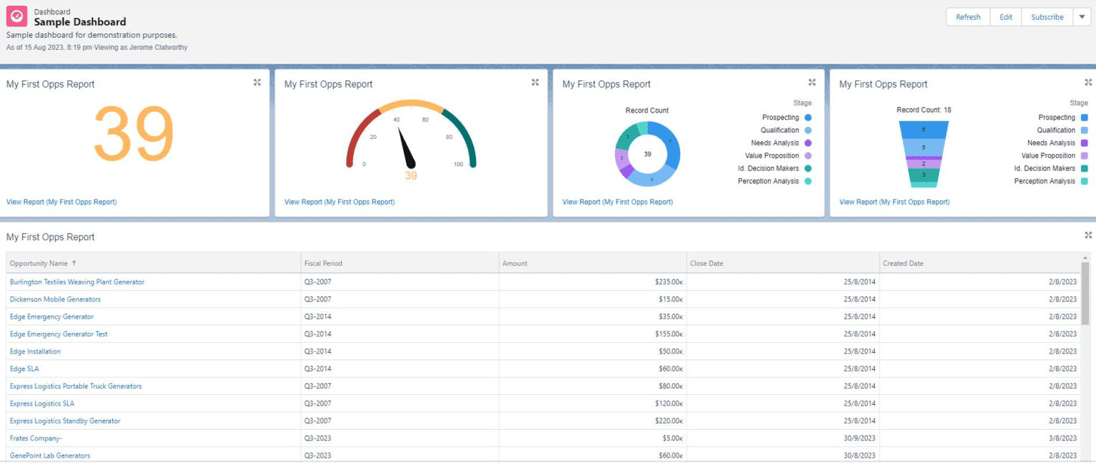This screenshot has width=1096, height=469.
Task: Expand the gauge chart widget
Action: pyautogui.click(x=534, y=82)
